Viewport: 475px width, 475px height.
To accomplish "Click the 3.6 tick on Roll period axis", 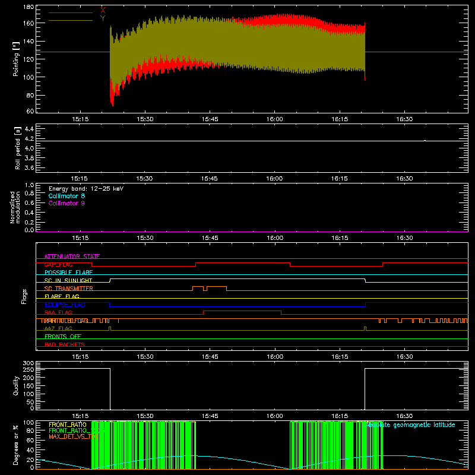I will point(29,167).
